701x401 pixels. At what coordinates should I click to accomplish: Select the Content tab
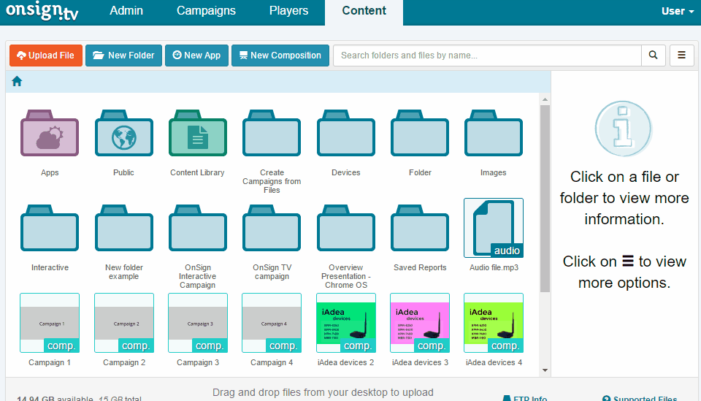(x=364, y=12)
